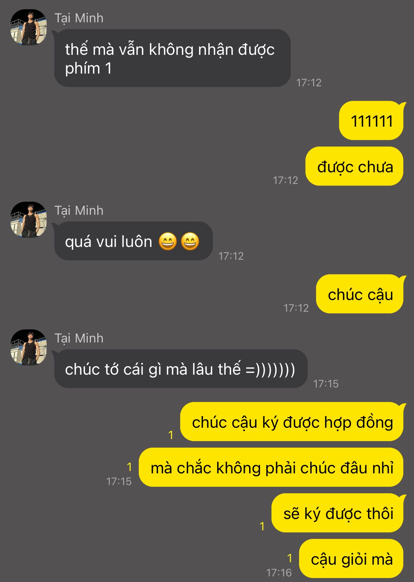Select the 'cậu giỏi mà' message bubble
The width and height of the screenshot is (414, 582).
click(x=352, y=559)
